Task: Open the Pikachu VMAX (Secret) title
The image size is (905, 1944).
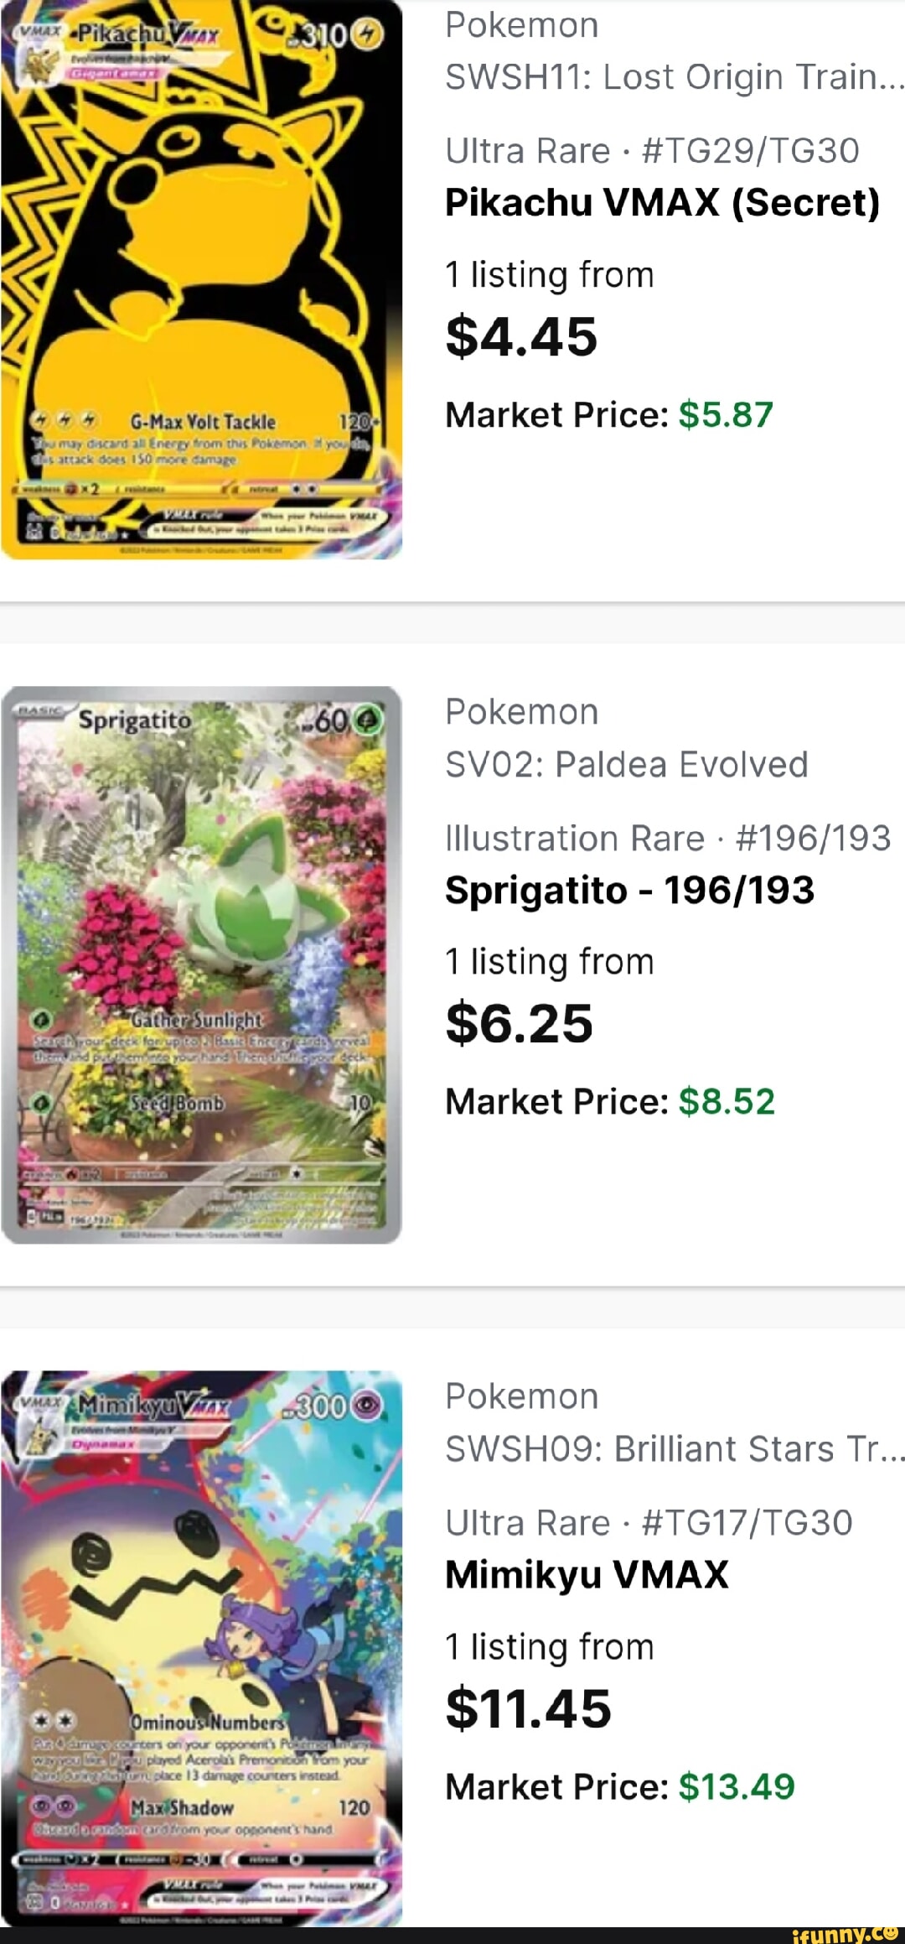Action: point(662,202)
